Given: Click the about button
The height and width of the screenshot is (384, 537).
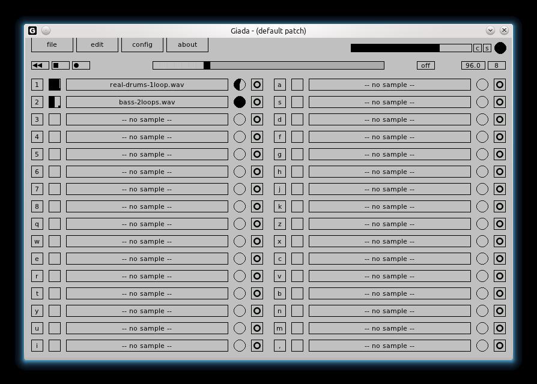Looking at the screenshot, I should (187, 44).
